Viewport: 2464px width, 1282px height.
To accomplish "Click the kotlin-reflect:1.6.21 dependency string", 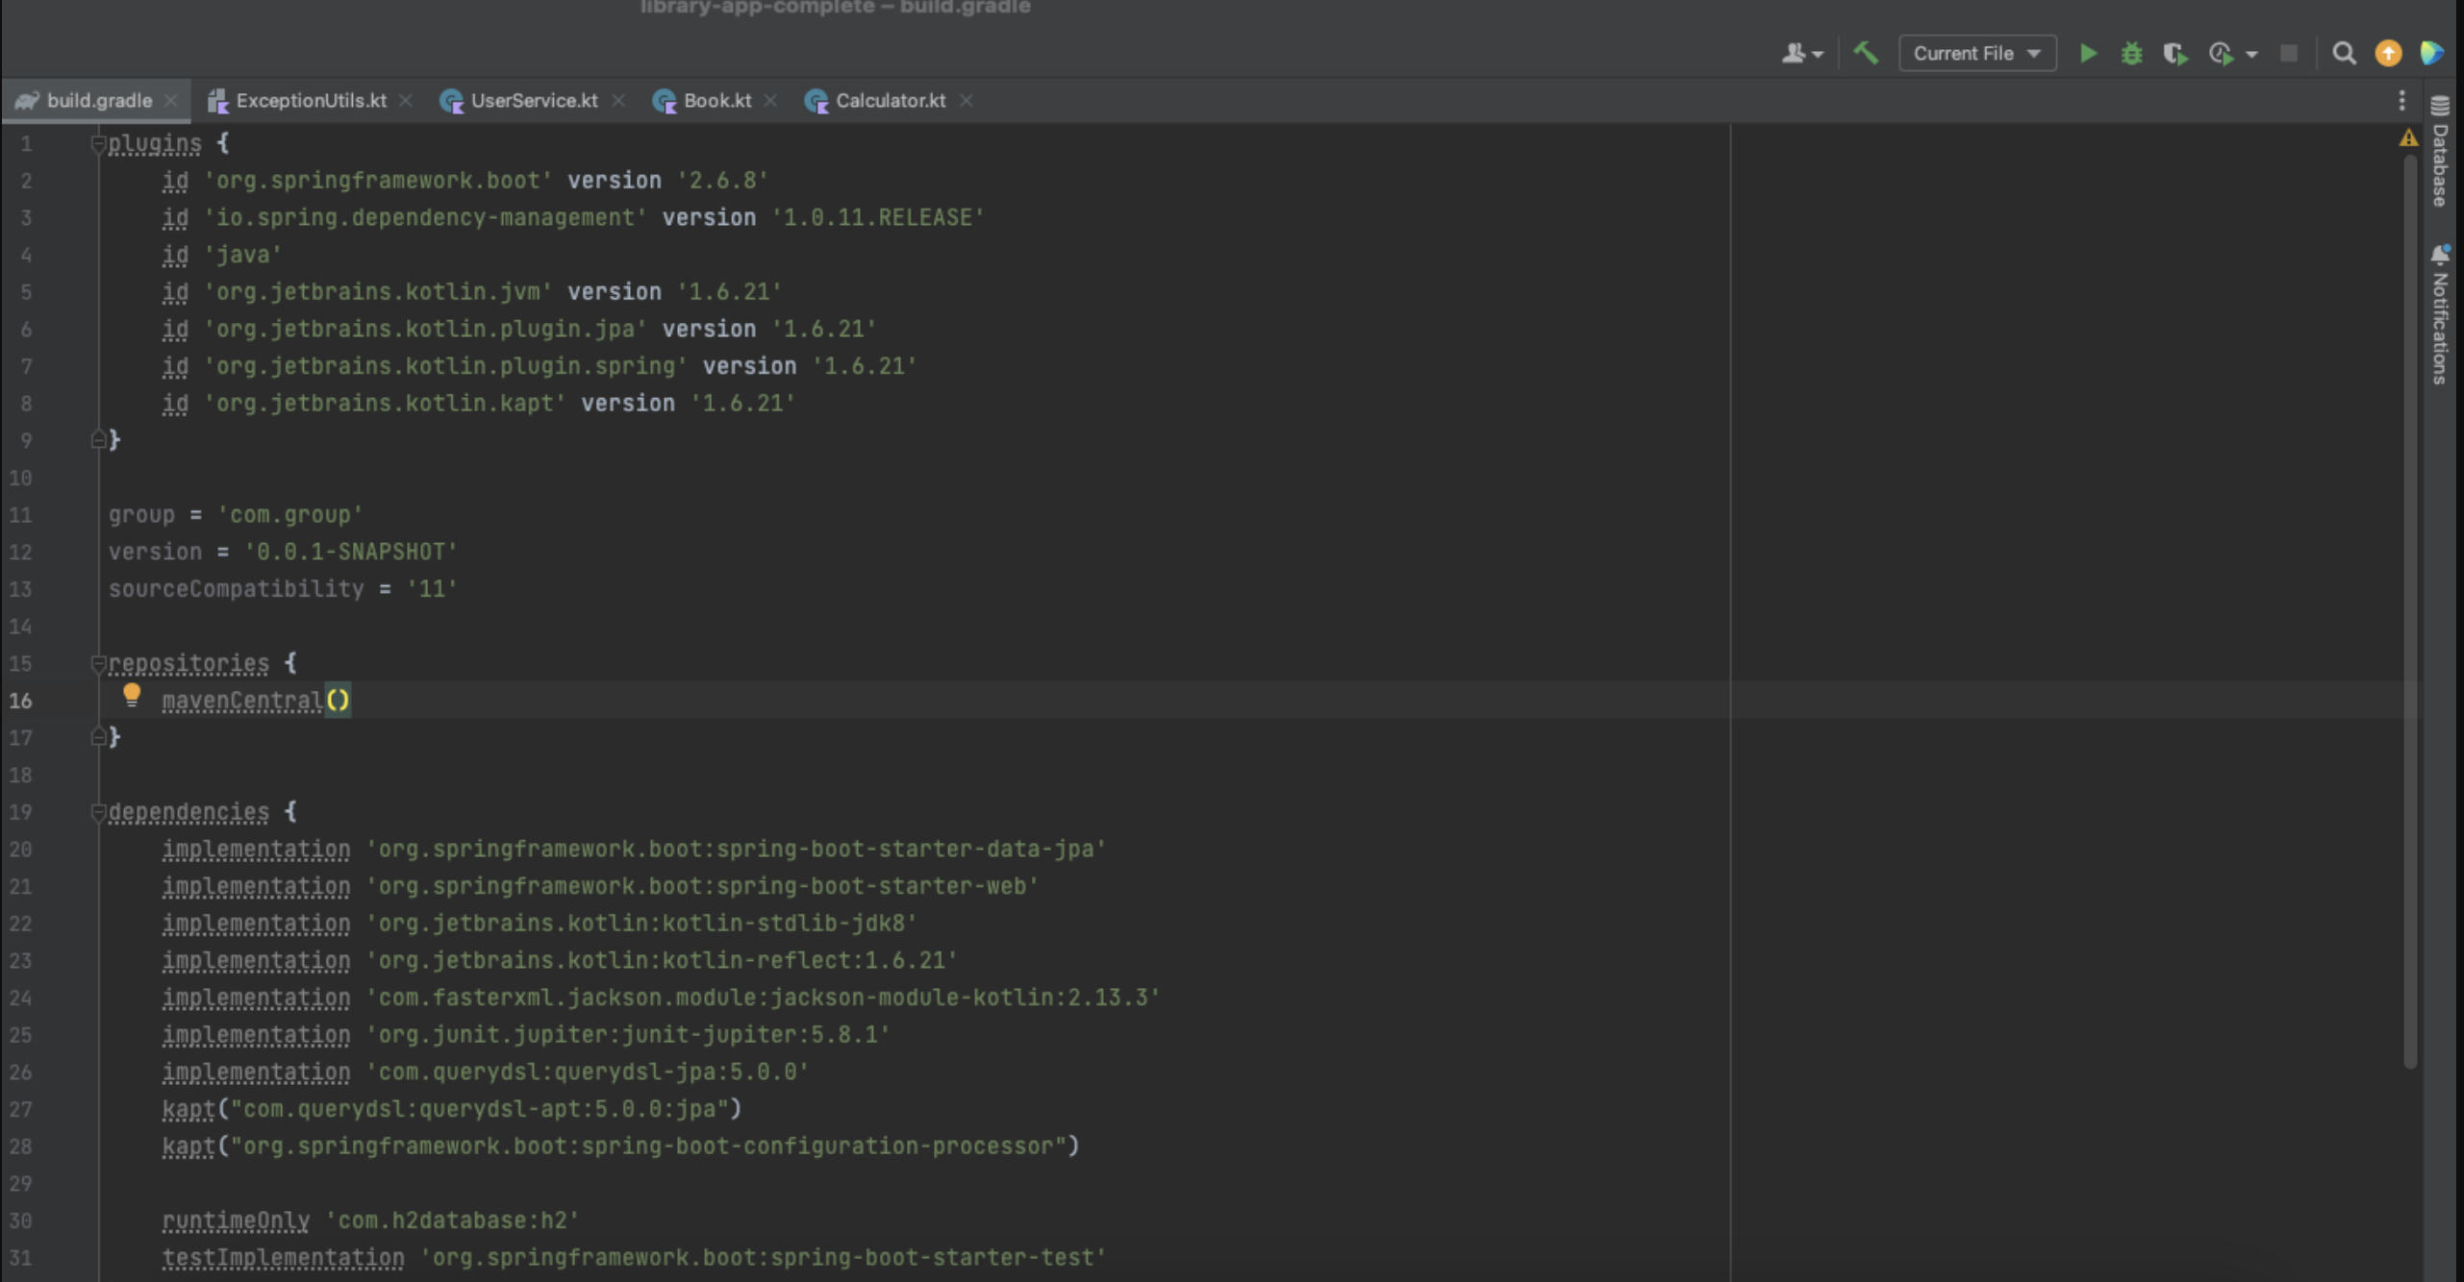I will (662, 961).
